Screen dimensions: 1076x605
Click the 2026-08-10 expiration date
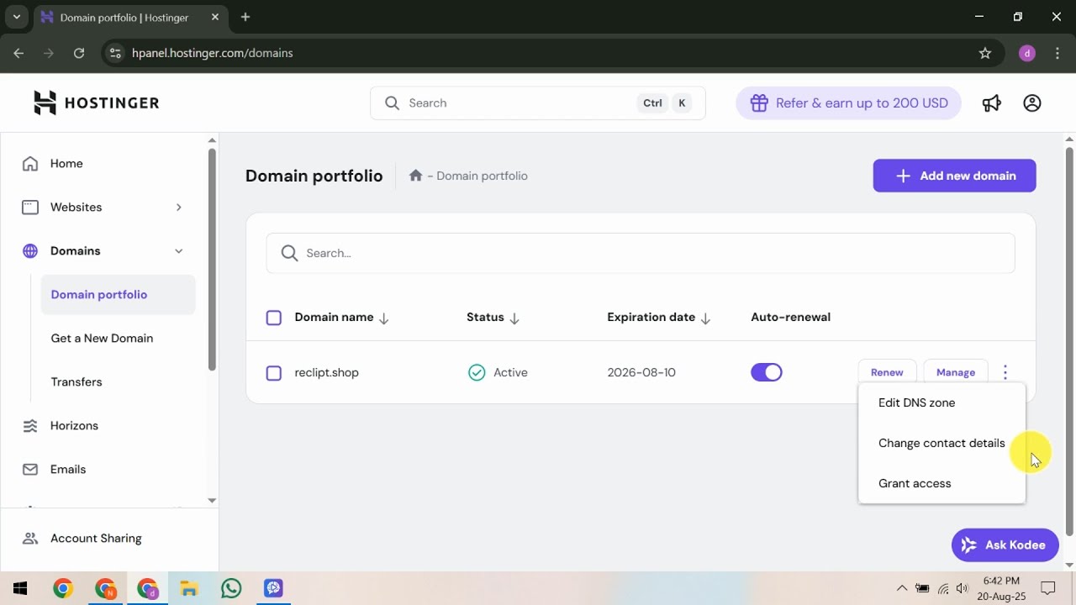641,372
